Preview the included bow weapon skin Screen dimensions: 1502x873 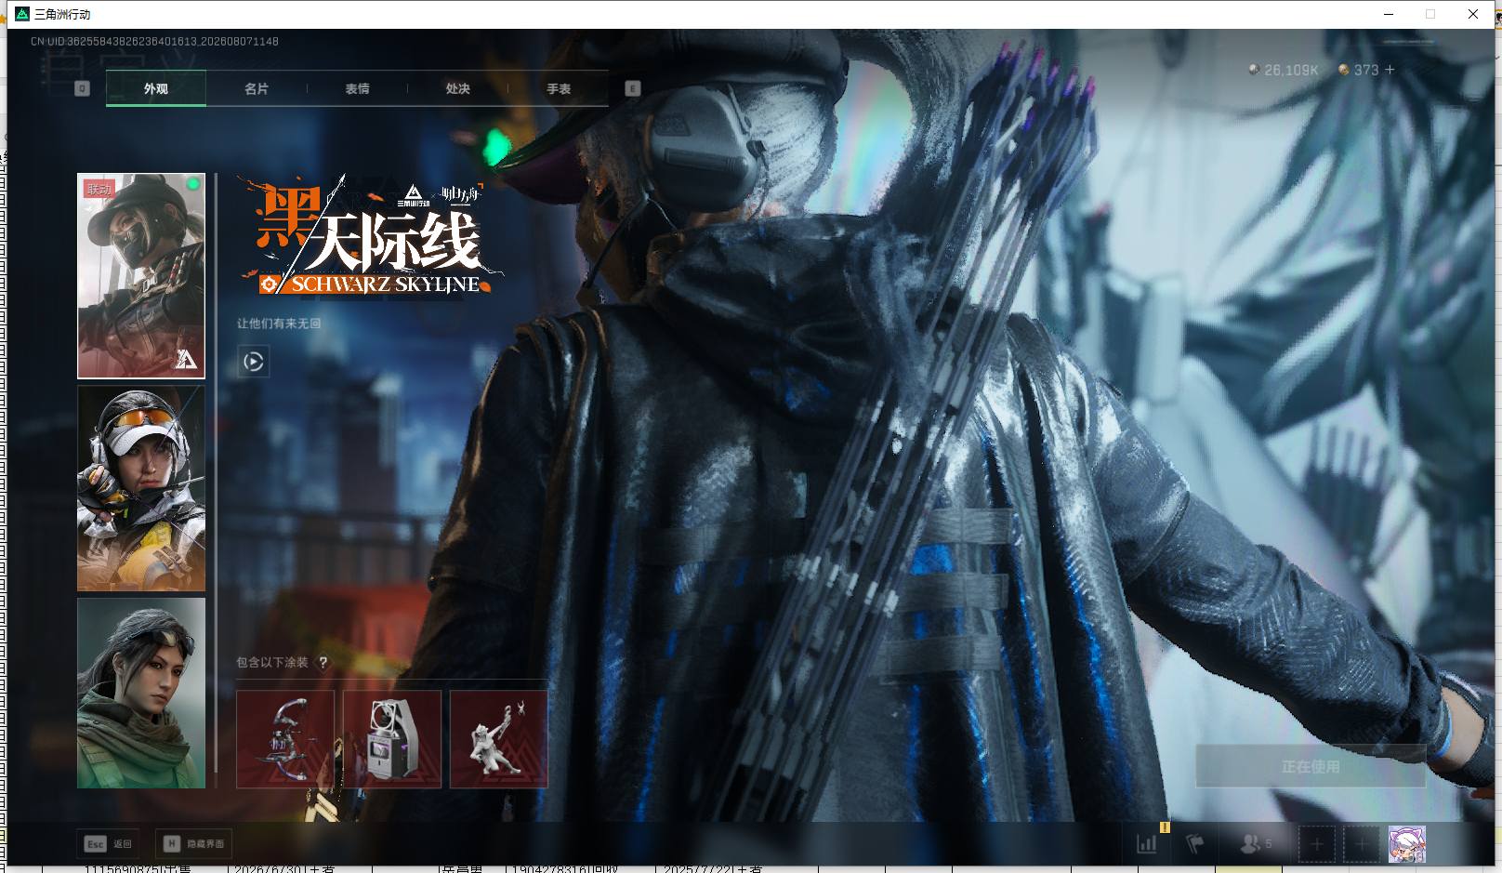click(285, 739)
